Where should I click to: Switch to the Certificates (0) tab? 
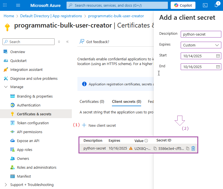pos(92,101)
